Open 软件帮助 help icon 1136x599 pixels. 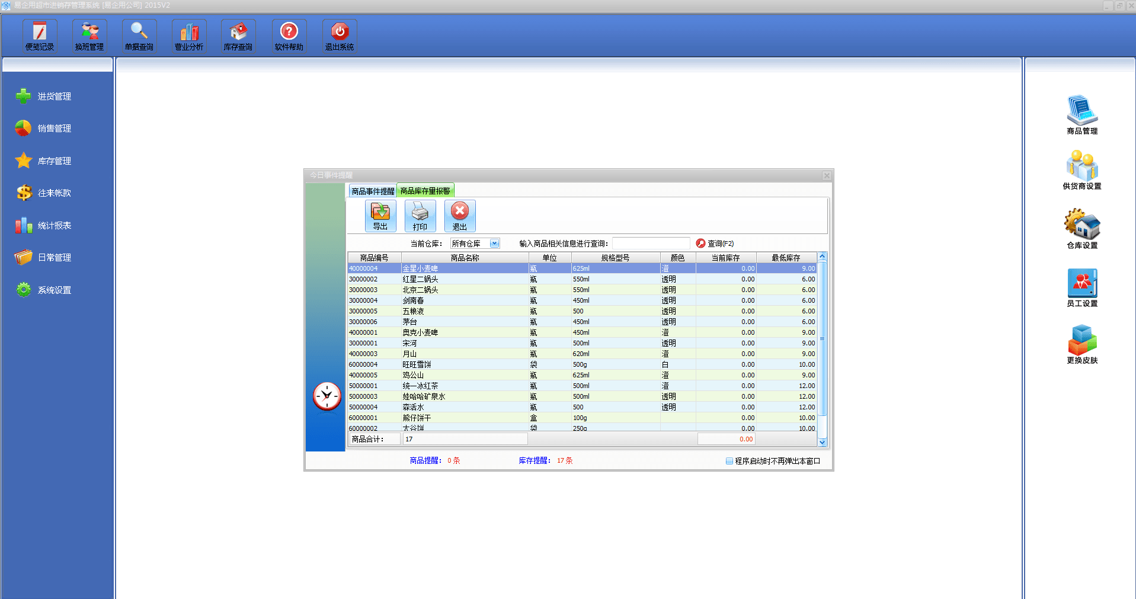(x=289, y=36)
